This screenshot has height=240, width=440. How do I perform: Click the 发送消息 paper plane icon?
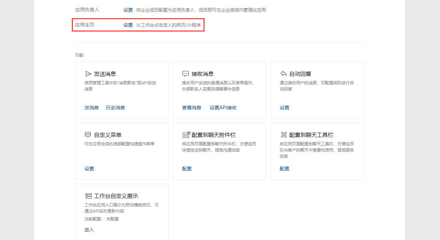click(x=88, y=74)
